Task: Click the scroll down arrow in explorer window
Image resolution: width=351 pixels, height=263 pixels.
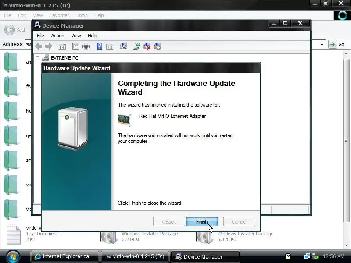Action: [346, 245]
